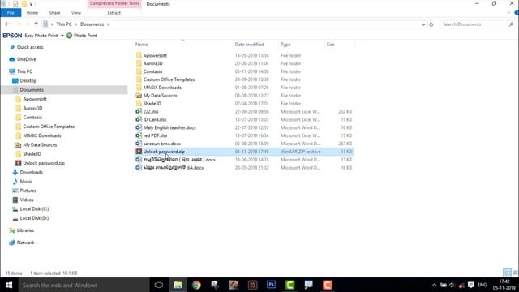519x292 pixels.
Task: Open Photoshop from the taskbar
Action: point(271,285)
